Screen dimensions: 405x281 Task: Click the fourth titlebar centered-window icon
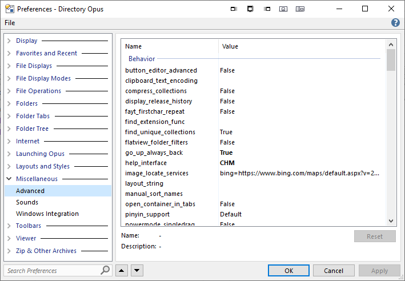point(283,9)
